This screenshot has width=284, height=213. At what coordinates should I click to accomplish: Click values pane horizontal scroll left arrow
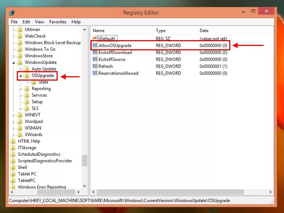pyautogui.click(x=93, y=192)
